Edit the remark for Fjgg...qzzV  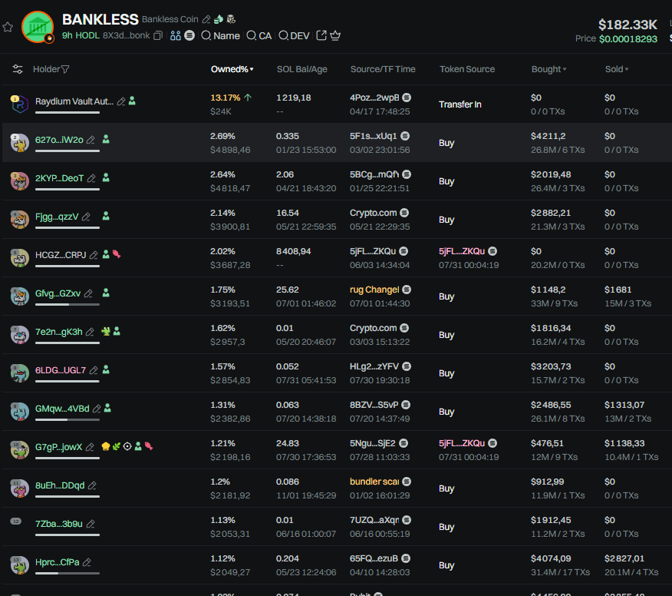[x=86, y=217]
